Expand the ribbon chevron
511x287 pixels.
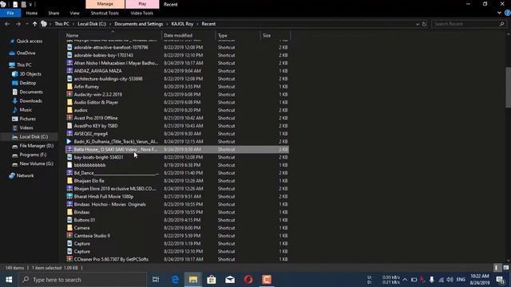point(499,13)
